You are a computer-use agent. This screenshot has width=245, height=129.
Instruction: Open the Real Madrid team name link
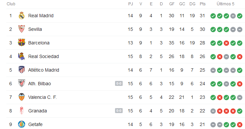click(41, 16)
